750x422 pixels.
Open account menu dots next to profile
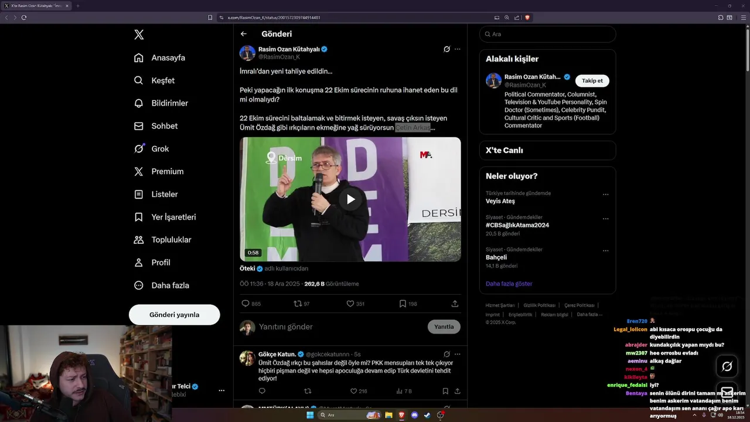221,390
